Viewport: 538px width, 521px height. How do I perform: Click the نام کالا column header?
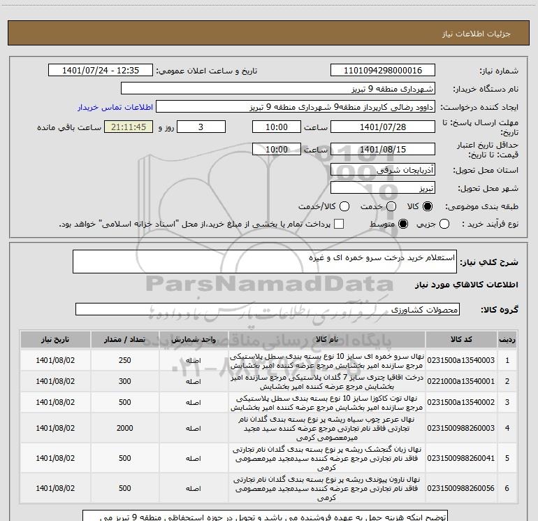click(x=327, y=339)
